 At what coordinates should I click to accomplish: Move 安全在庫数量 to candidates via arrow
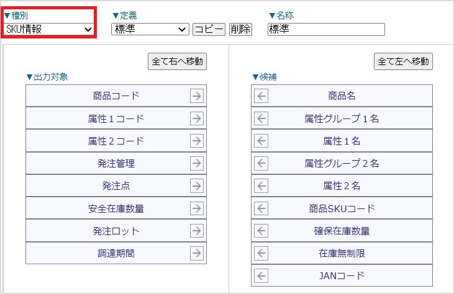tap(197, 208)
